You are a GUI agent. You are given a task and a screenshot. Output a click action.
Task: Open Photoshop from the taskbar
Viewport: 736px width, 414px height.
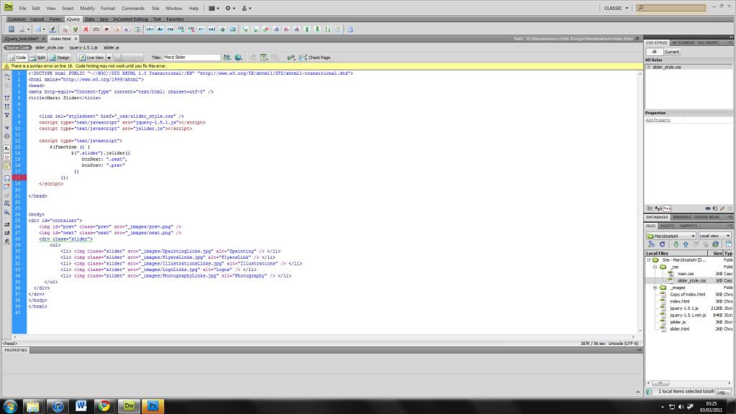point(152,405)
